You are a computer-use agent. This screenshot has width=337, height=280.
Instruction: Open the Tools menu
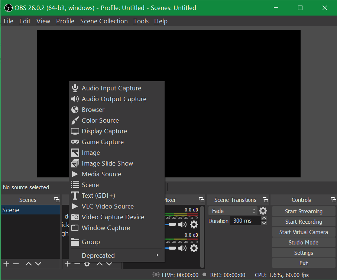click(141, 21)
